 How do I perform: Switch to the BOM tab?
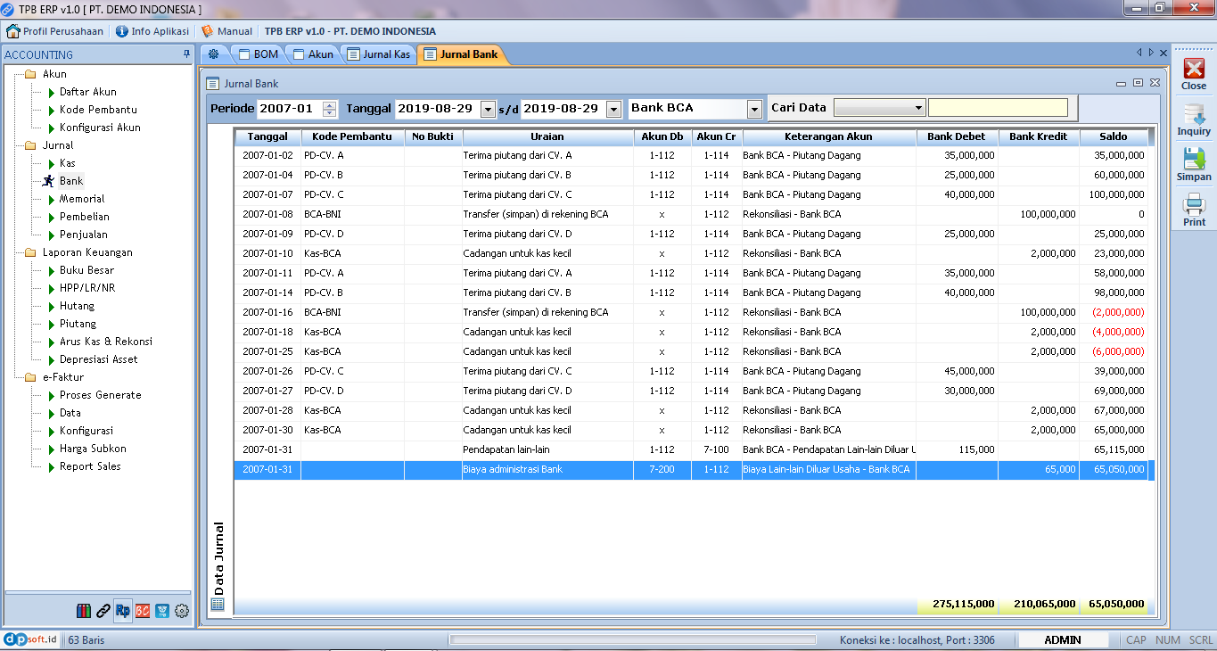coord(258,54)
